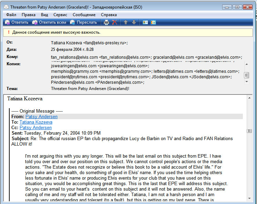
Task: Click the Reply (Ответить) toolbar button
Action: coord(17,22)
